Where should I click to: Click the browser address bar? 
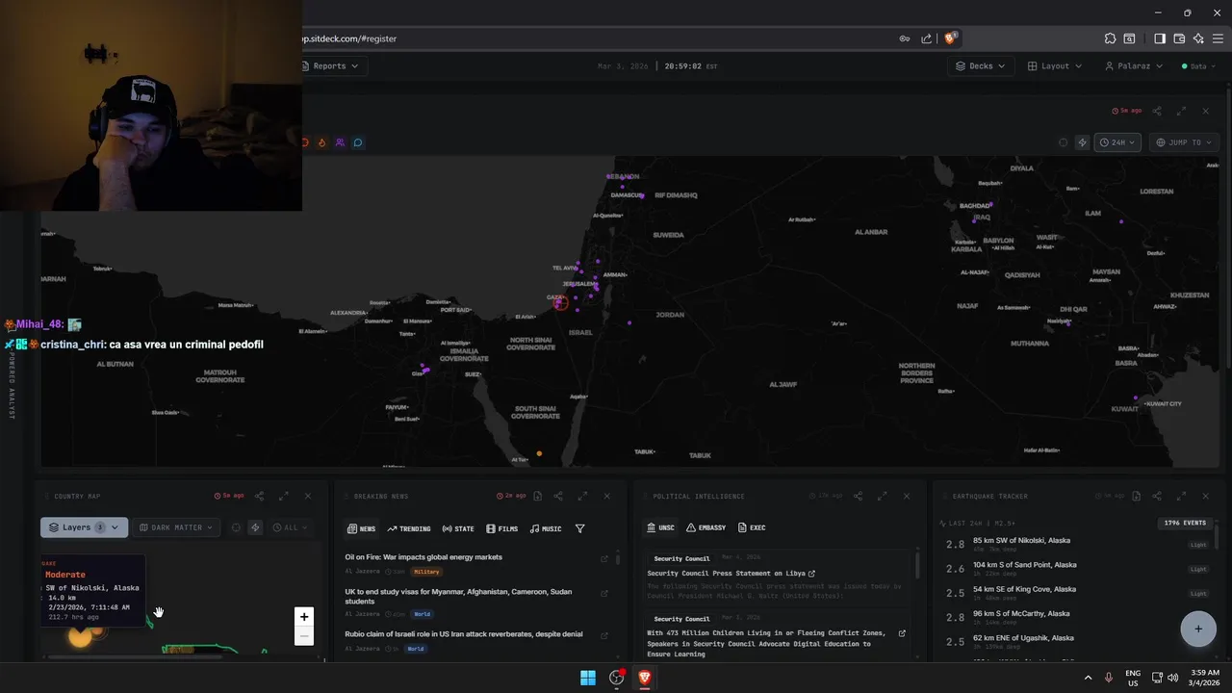(x=597, y=38)
